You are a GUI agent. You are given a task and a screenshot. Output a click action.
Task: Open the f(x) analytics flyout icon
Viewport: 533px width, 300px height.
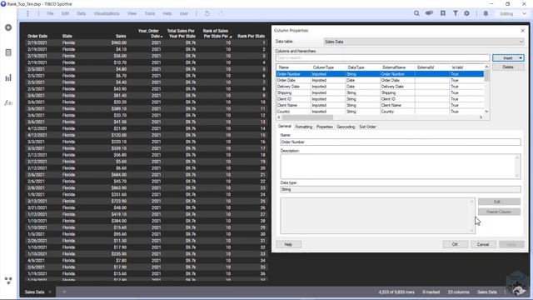(8, 102)
